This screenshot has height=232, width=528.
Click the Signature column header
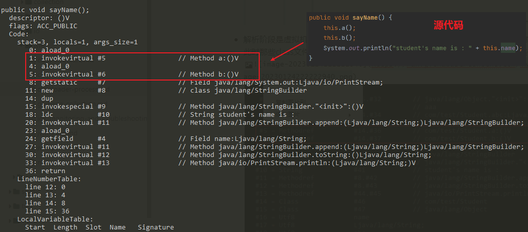tap(156, 227)
